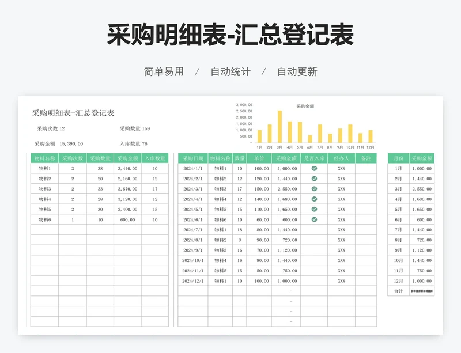Select the 3,440.00 amount cell

pos(127,168)
